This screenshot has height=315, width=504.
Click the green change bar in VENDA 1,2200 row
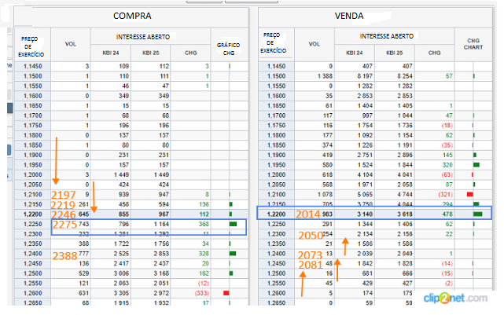coord(476,214)
